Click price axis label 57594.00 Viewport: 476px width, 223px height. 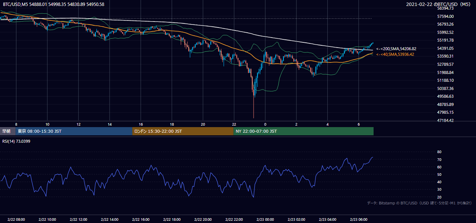click(x=445, y=16)
